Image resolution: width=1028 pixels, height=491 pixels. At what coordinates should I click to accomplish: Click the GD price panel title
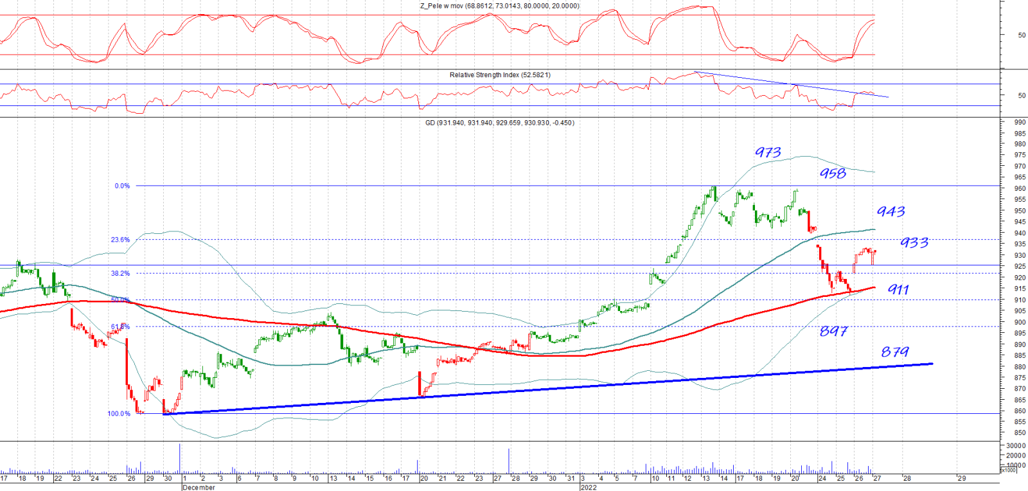500,122
